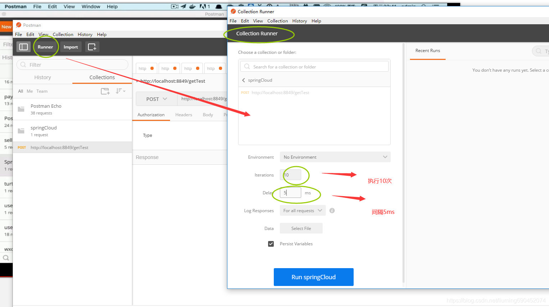The width and height of the screenshot is (549, 307).
Task: Open the Authorization tab
Action: coord(151,115)
